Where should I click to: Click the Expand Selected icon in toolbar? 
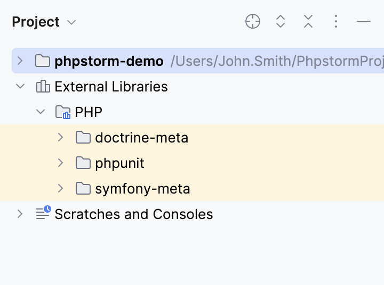pyautogui.click(x=281, y=22)
